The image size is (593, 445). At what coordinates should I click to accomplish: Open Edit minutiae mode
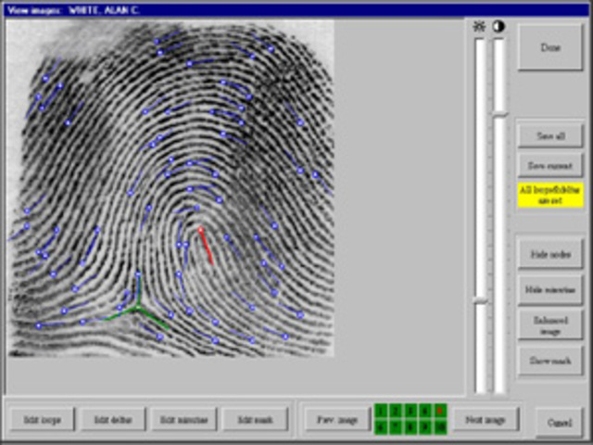(183, 419)
